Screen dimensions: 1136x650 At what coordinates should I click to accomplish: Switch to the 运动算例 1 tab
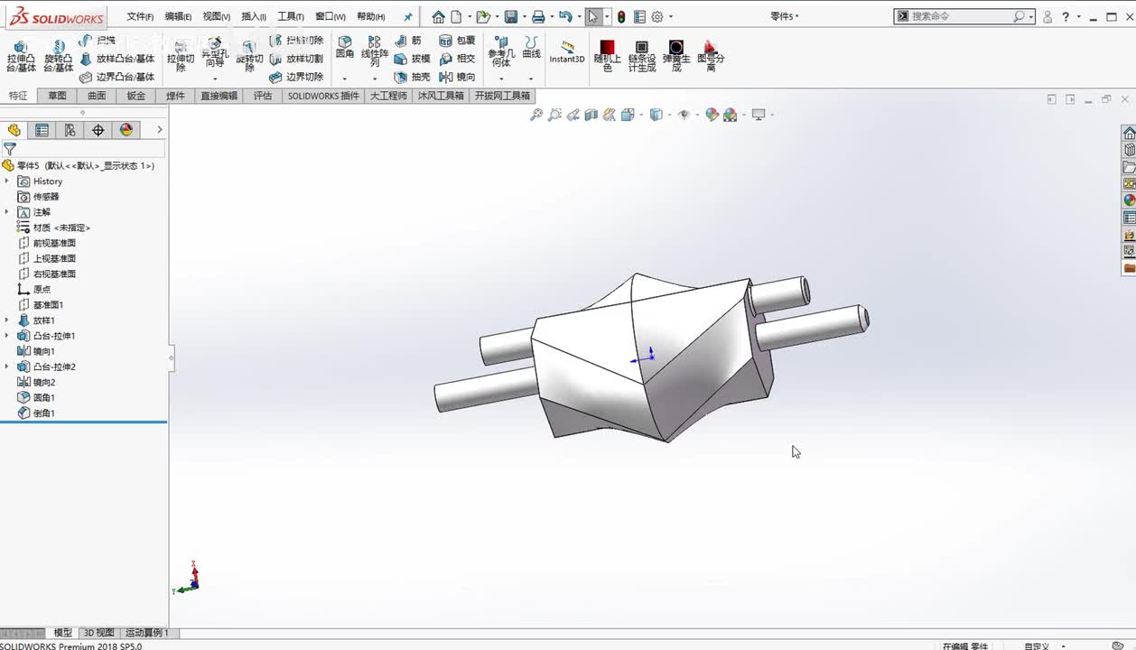tap(146, 633)
